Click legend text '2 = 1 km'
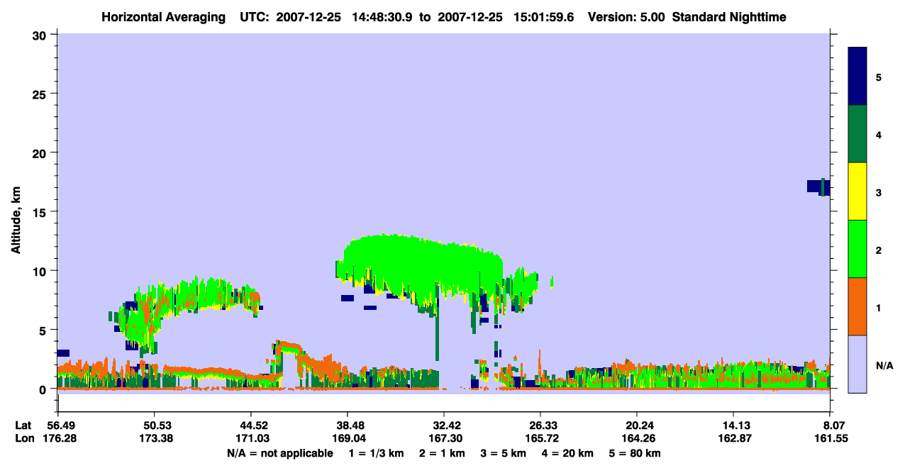This screenshot has width=922, height=473. coord(443,453)
